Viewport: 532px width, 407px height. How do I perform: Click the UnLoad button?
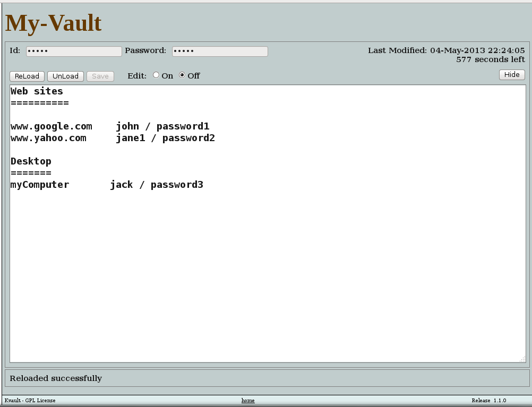pos(65,76)
